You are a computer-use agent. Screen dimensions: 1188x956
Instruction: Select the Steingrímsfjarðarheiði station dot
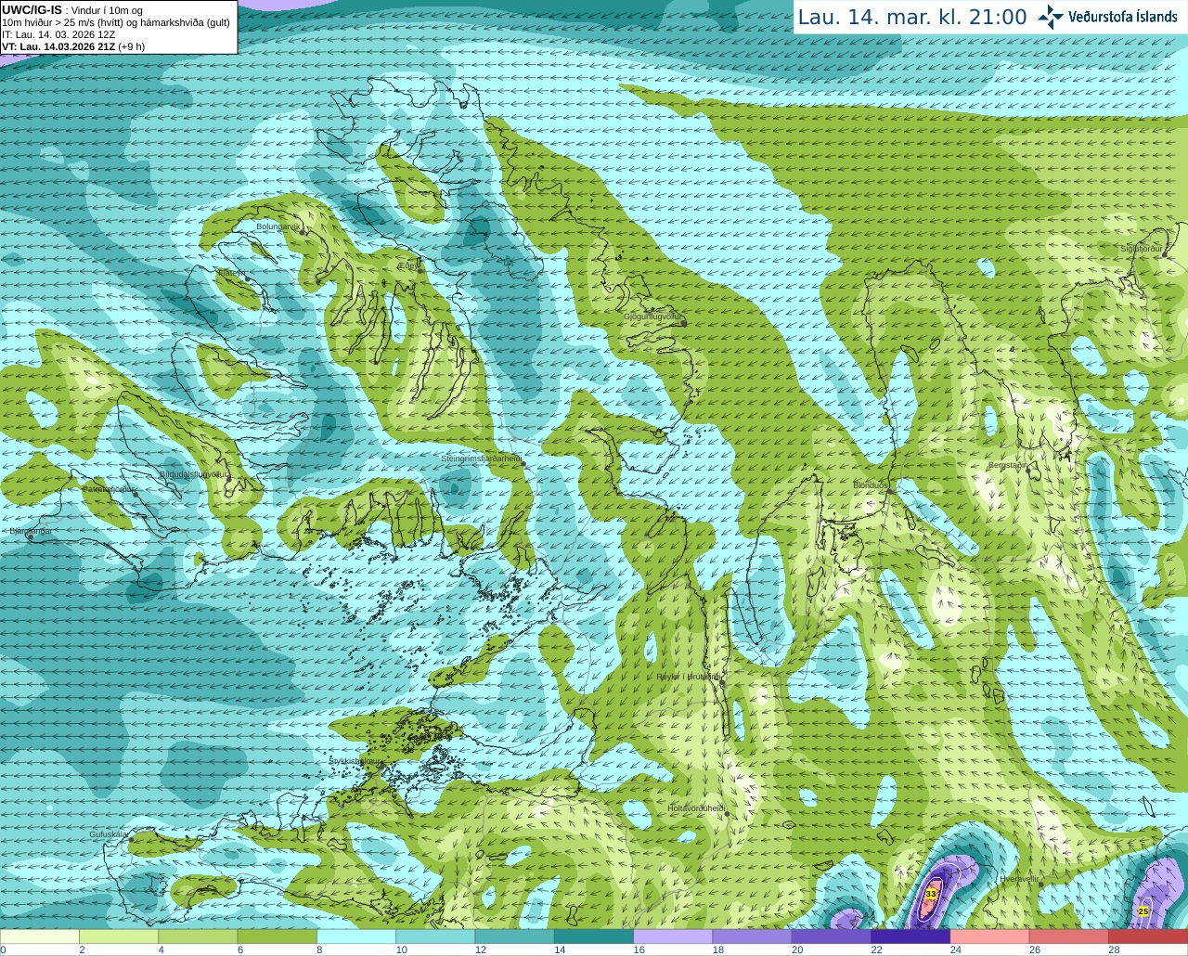(x=523, y=462)
